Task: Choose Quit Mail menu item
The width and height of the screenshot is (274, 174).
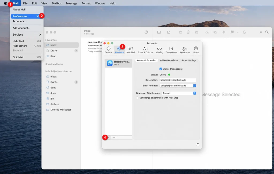Action: tap(27, 57)
